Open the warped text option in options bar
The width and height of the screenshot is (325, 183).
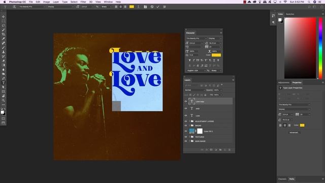138,7
